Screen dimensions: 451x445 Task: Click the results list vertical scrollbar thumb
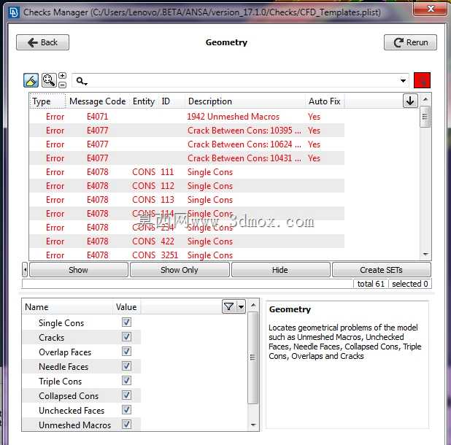tap(425, 117)
